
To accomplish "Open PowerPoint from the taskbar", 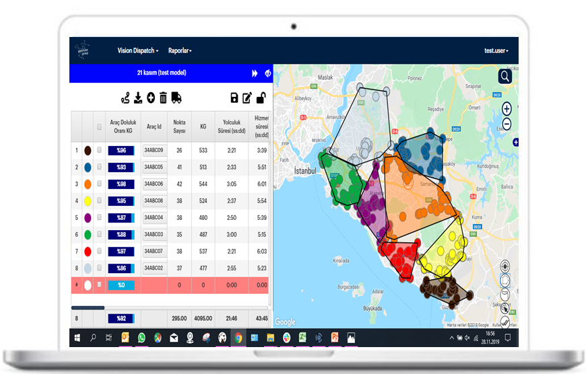I will 335,338.
